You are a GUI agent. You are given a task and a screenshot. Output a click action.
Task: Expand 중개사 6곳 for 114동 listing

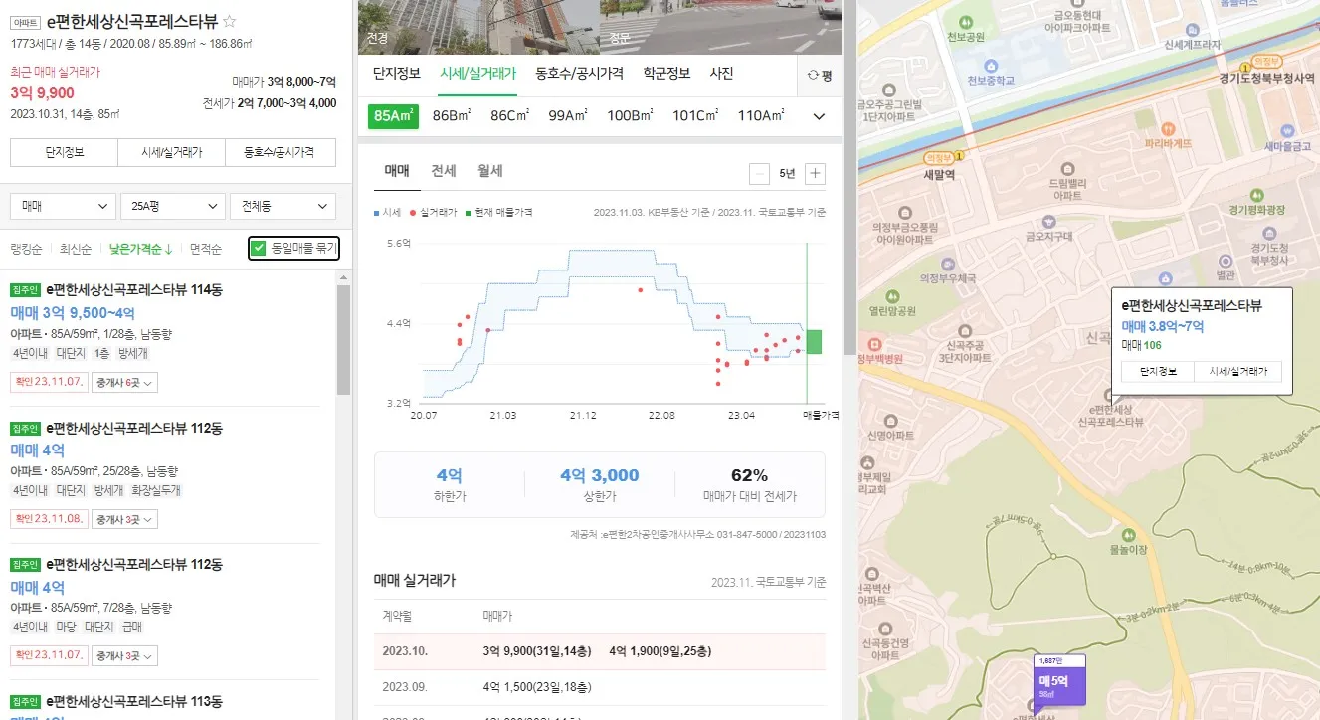coord(124,382)
